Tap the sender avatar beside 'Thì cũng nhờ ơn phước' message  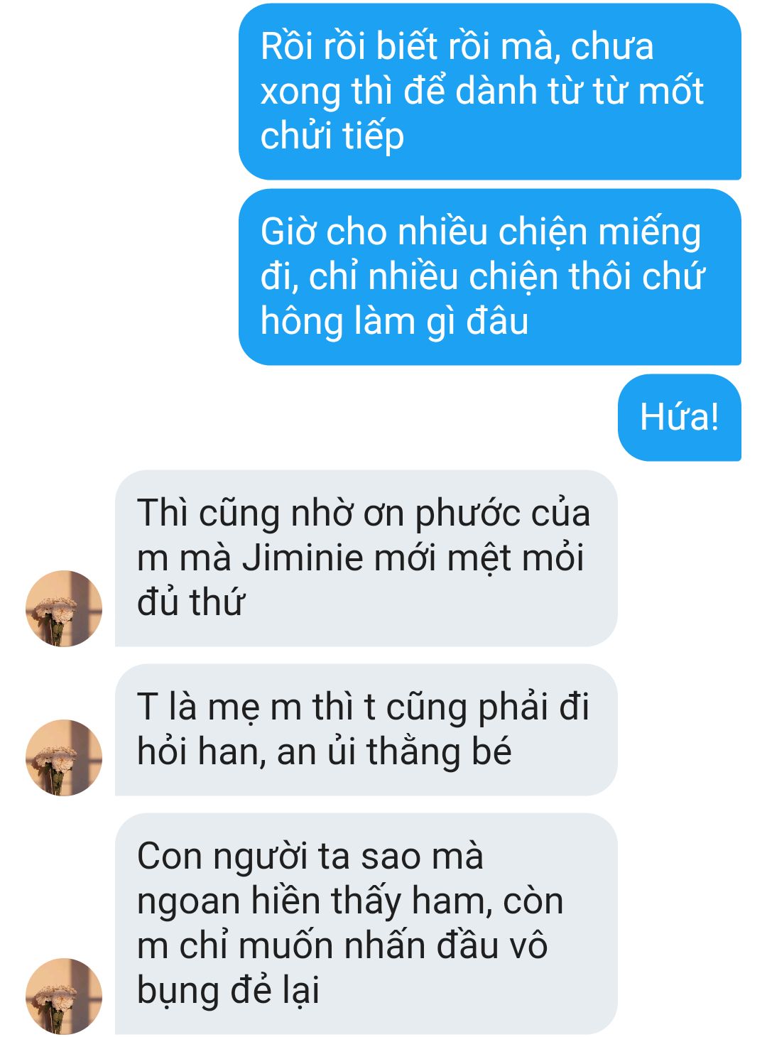pyautogui.click(x=64, y=608)
